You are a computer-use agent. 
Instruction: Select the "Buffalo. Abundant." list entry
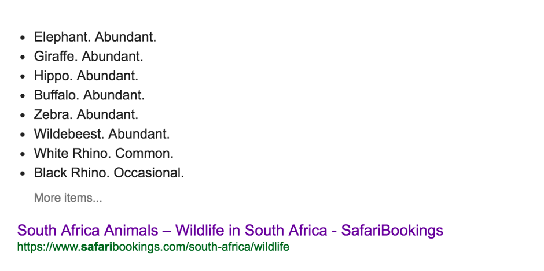coord(89,95)
